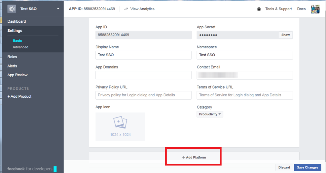Click the View Analytics arrow icon
Screen dimensions: 326x173
tap(126, 9)
